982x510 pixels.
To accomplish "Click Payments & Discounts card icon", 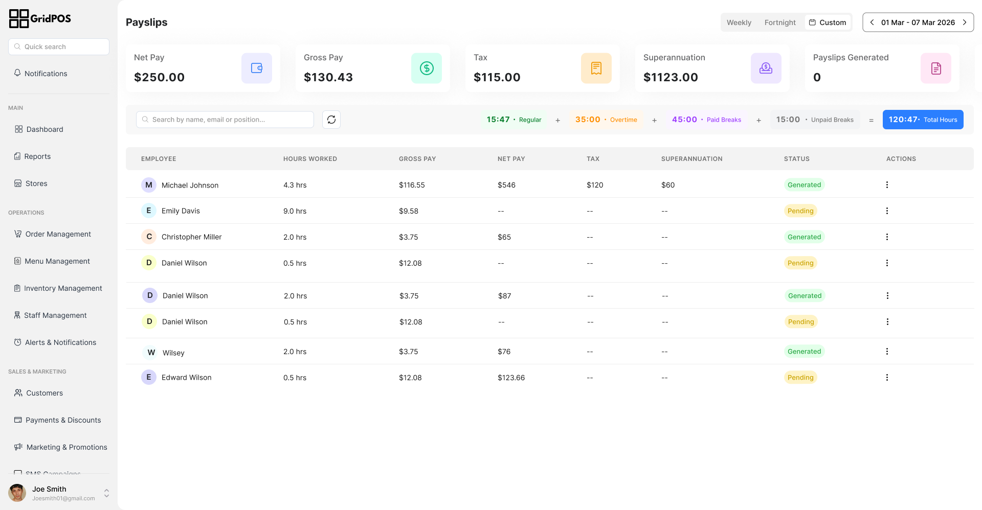I will pyautogui.click(x=18, y=420).
